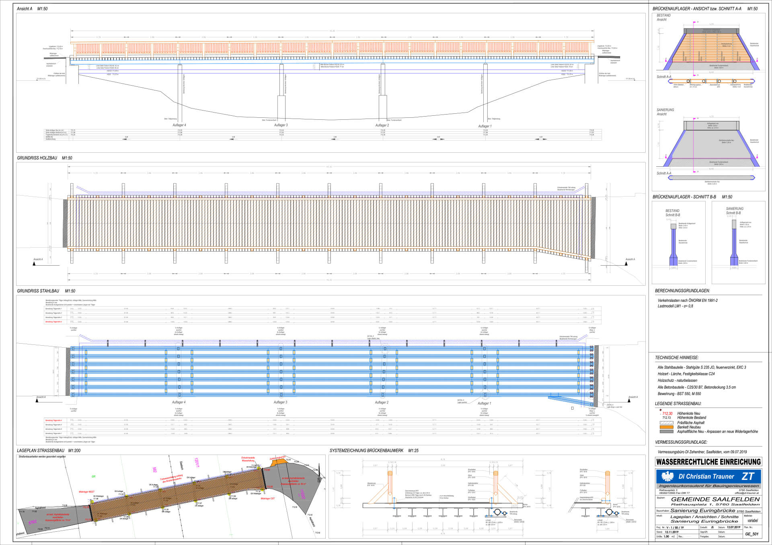Screen dimensions: 772x545
Task: Click the white eagle emblem in title block
Action: 667,477
